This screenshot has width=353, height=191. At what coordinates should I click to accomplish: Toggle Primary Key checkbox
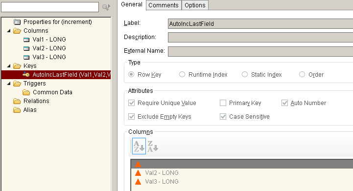[x=223, y=103]
